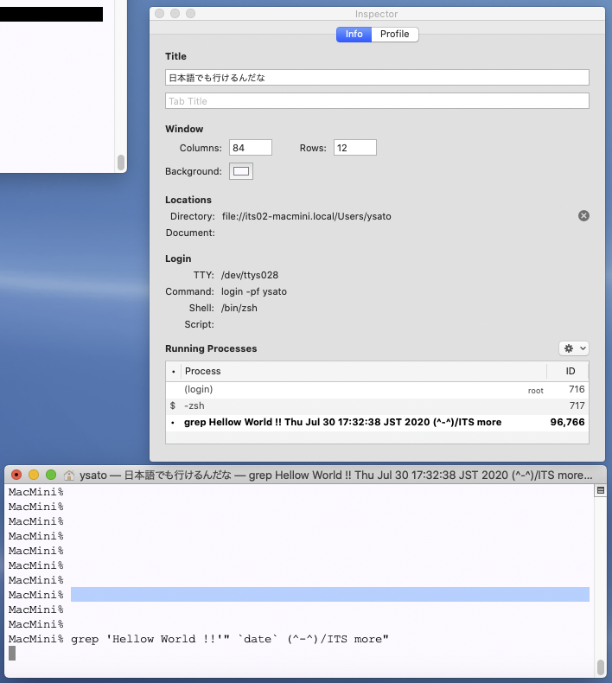Screen dimensions: 612x683
Task: Click the home folder icon in the Terminal title bar
Action: coord(69,475)
